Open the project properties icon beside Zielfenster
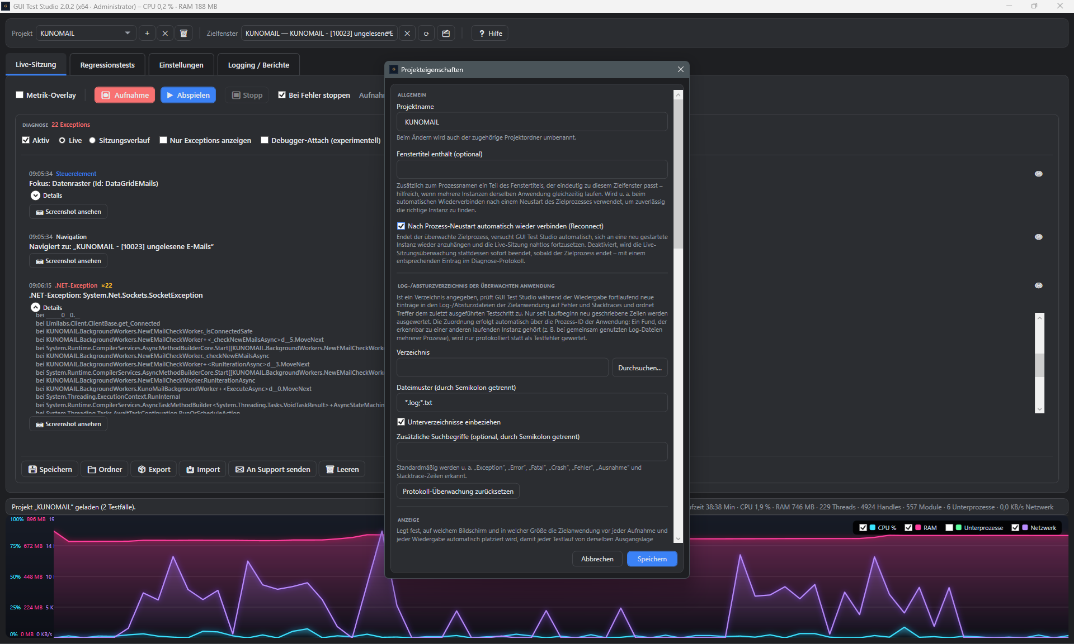1074x644 pixels. coord(446,34)
